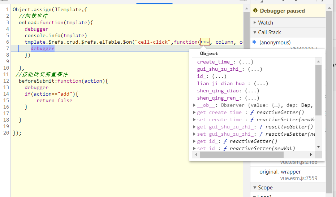Click the popup's scroll-down arrow

pyautogui.click(x=318, y=146)
